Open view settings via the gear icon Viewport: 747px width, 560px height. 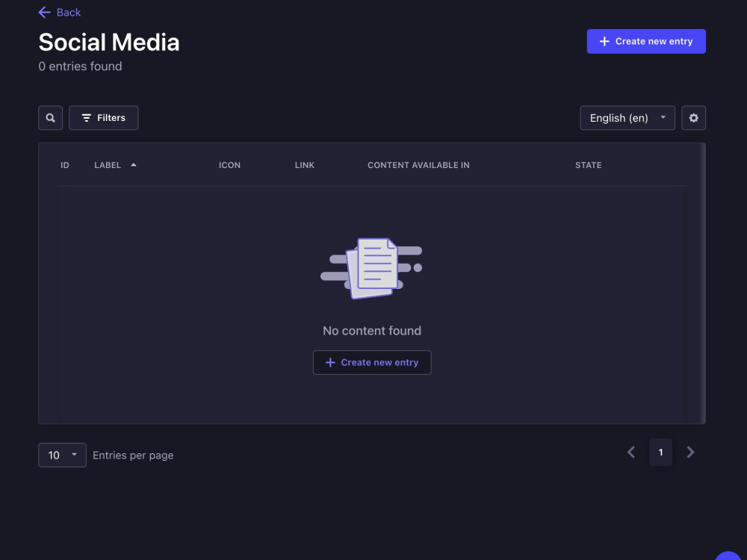[693, 118]
